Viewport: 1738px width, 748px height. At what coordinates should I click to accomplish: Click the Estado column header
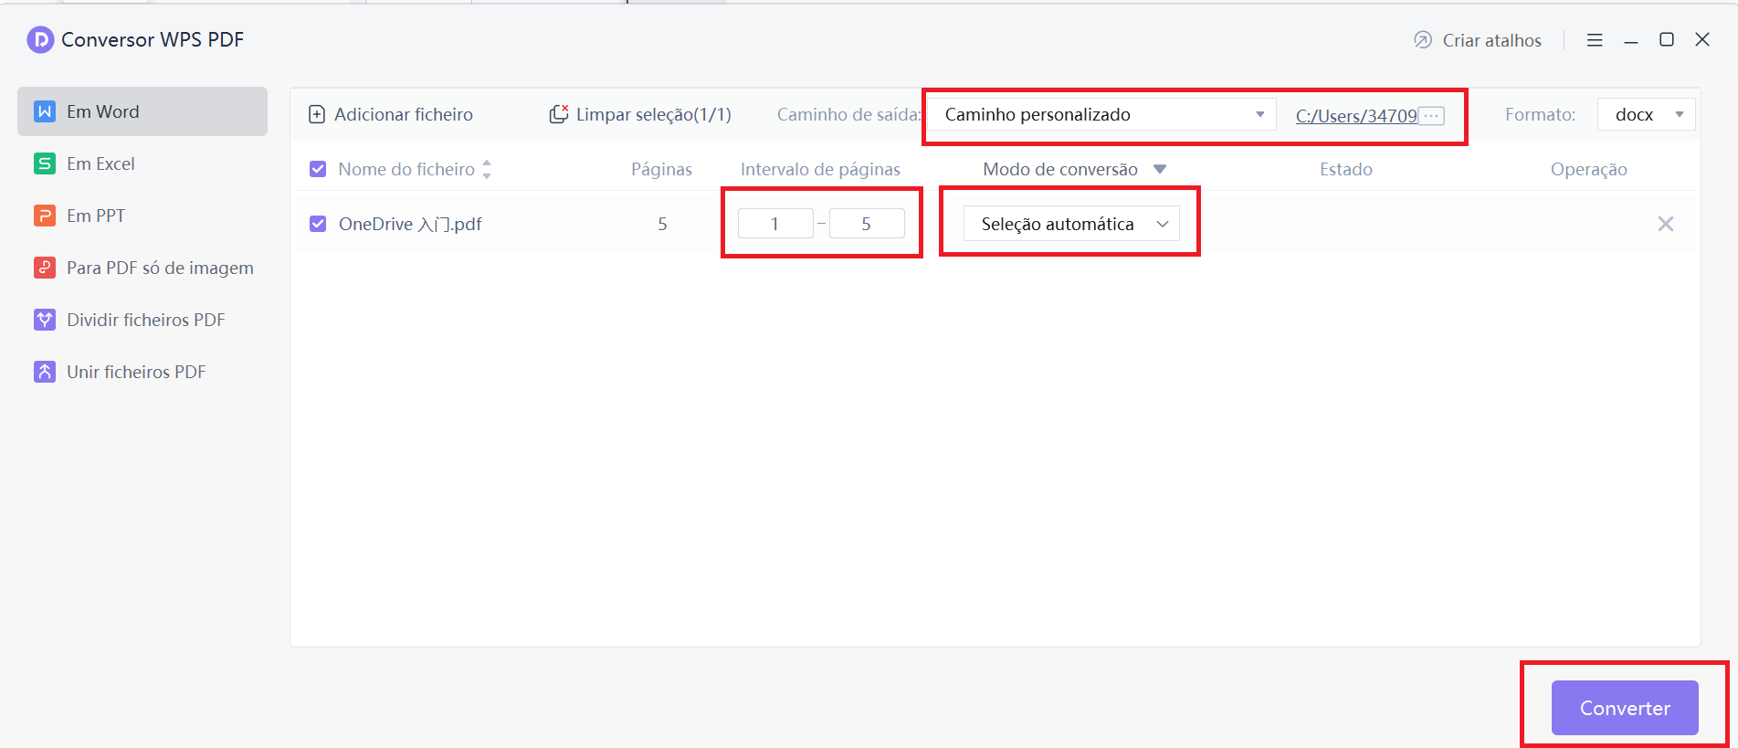(x=1346, y=169)
